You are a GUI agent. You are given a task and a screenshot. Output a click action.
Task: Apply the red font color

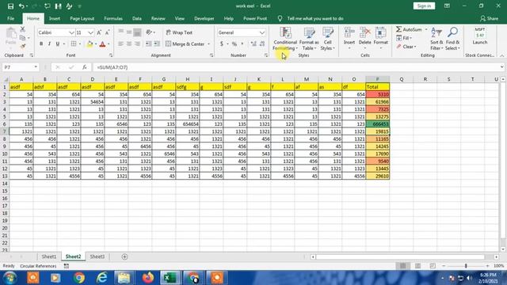(102, 44)
